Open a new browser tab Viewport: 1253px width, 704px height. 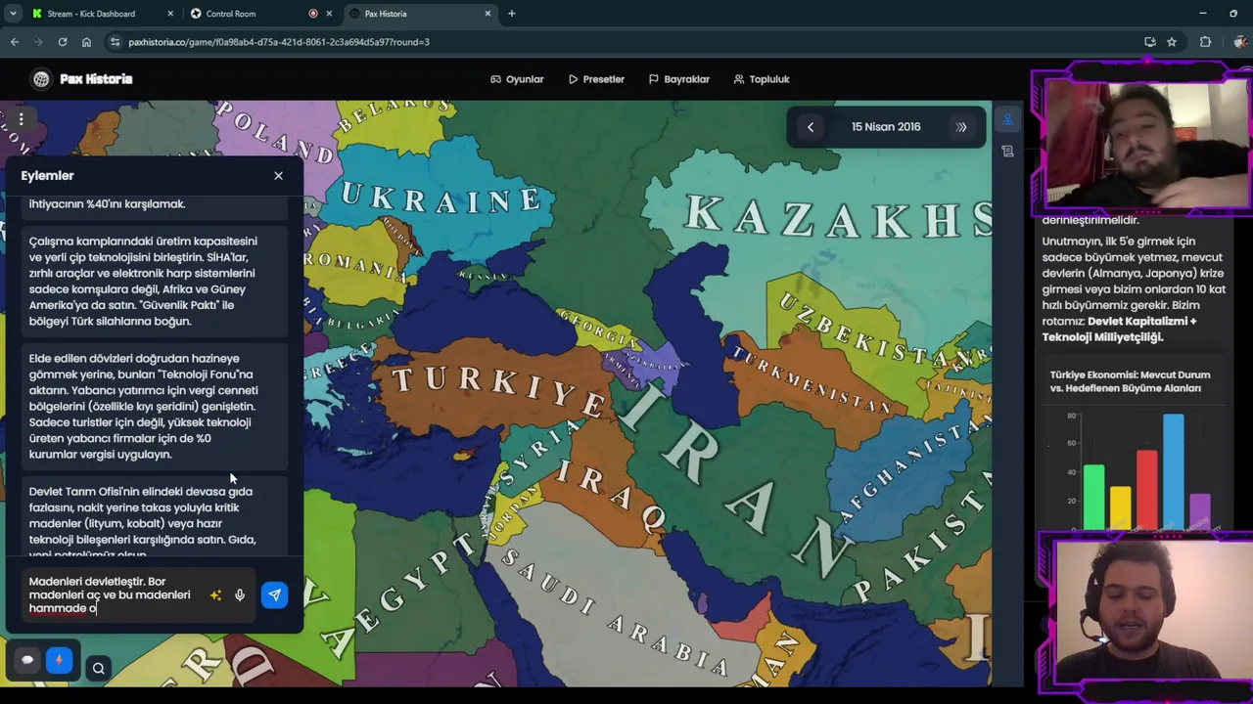511,14
